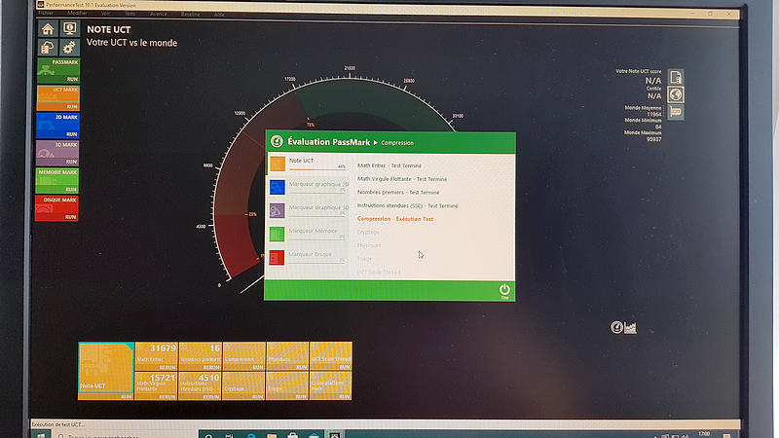This screenshot has height=438, width=779.
Task: Run the Cryptage tile test
Action: [x=257, y=397]
